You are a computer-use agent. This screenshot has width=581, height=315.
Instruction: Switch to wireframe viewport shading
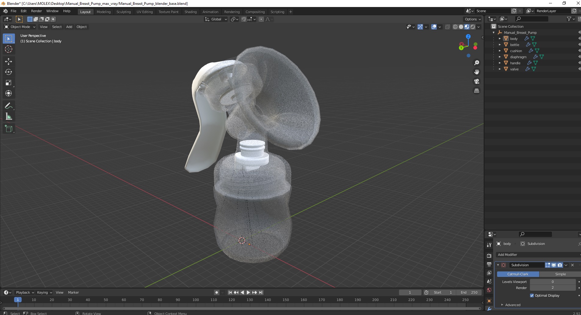click(x=455, y=27)
